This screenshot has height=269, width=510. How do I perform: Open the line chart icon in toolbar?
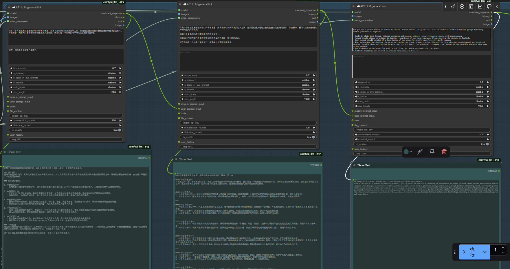(x=480, y=6)
